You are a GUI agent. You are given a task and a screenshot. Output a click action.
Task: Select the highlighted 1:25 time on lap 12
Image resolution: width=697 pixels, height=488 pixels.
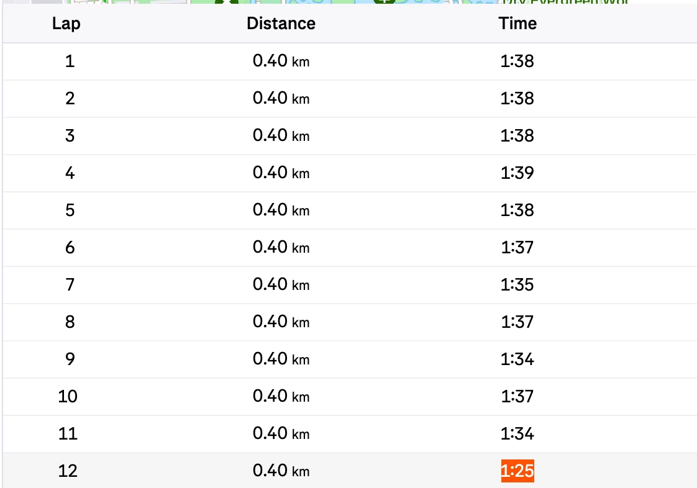[517, 471]
